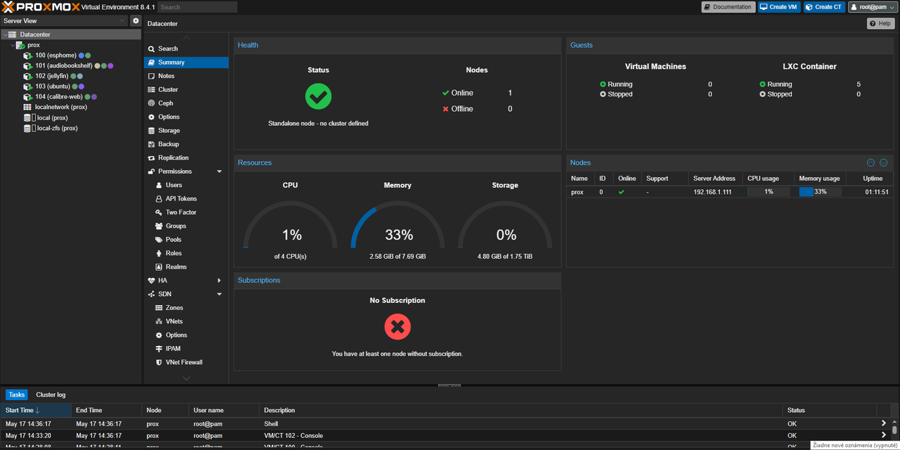Image resolution: width=900 pixels, height=450 pixels.
Task: Click Datacenter breadcrumb title
Action: 162,24
